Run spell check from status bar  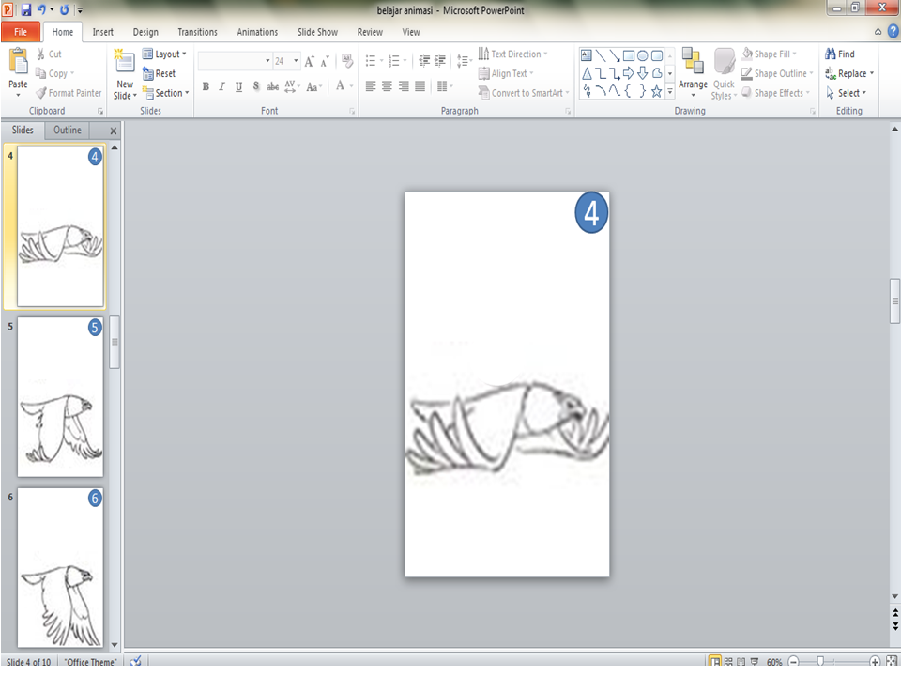(135, 661)
